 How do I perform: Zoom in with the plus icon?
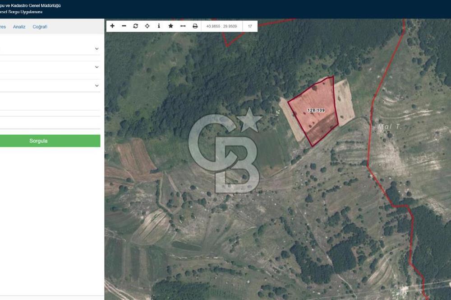tap(112, 26)
